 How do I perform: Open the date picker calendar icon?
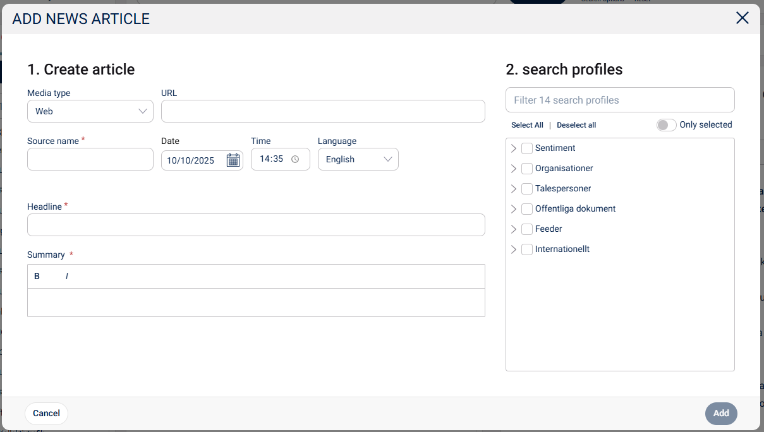point(233,160)
